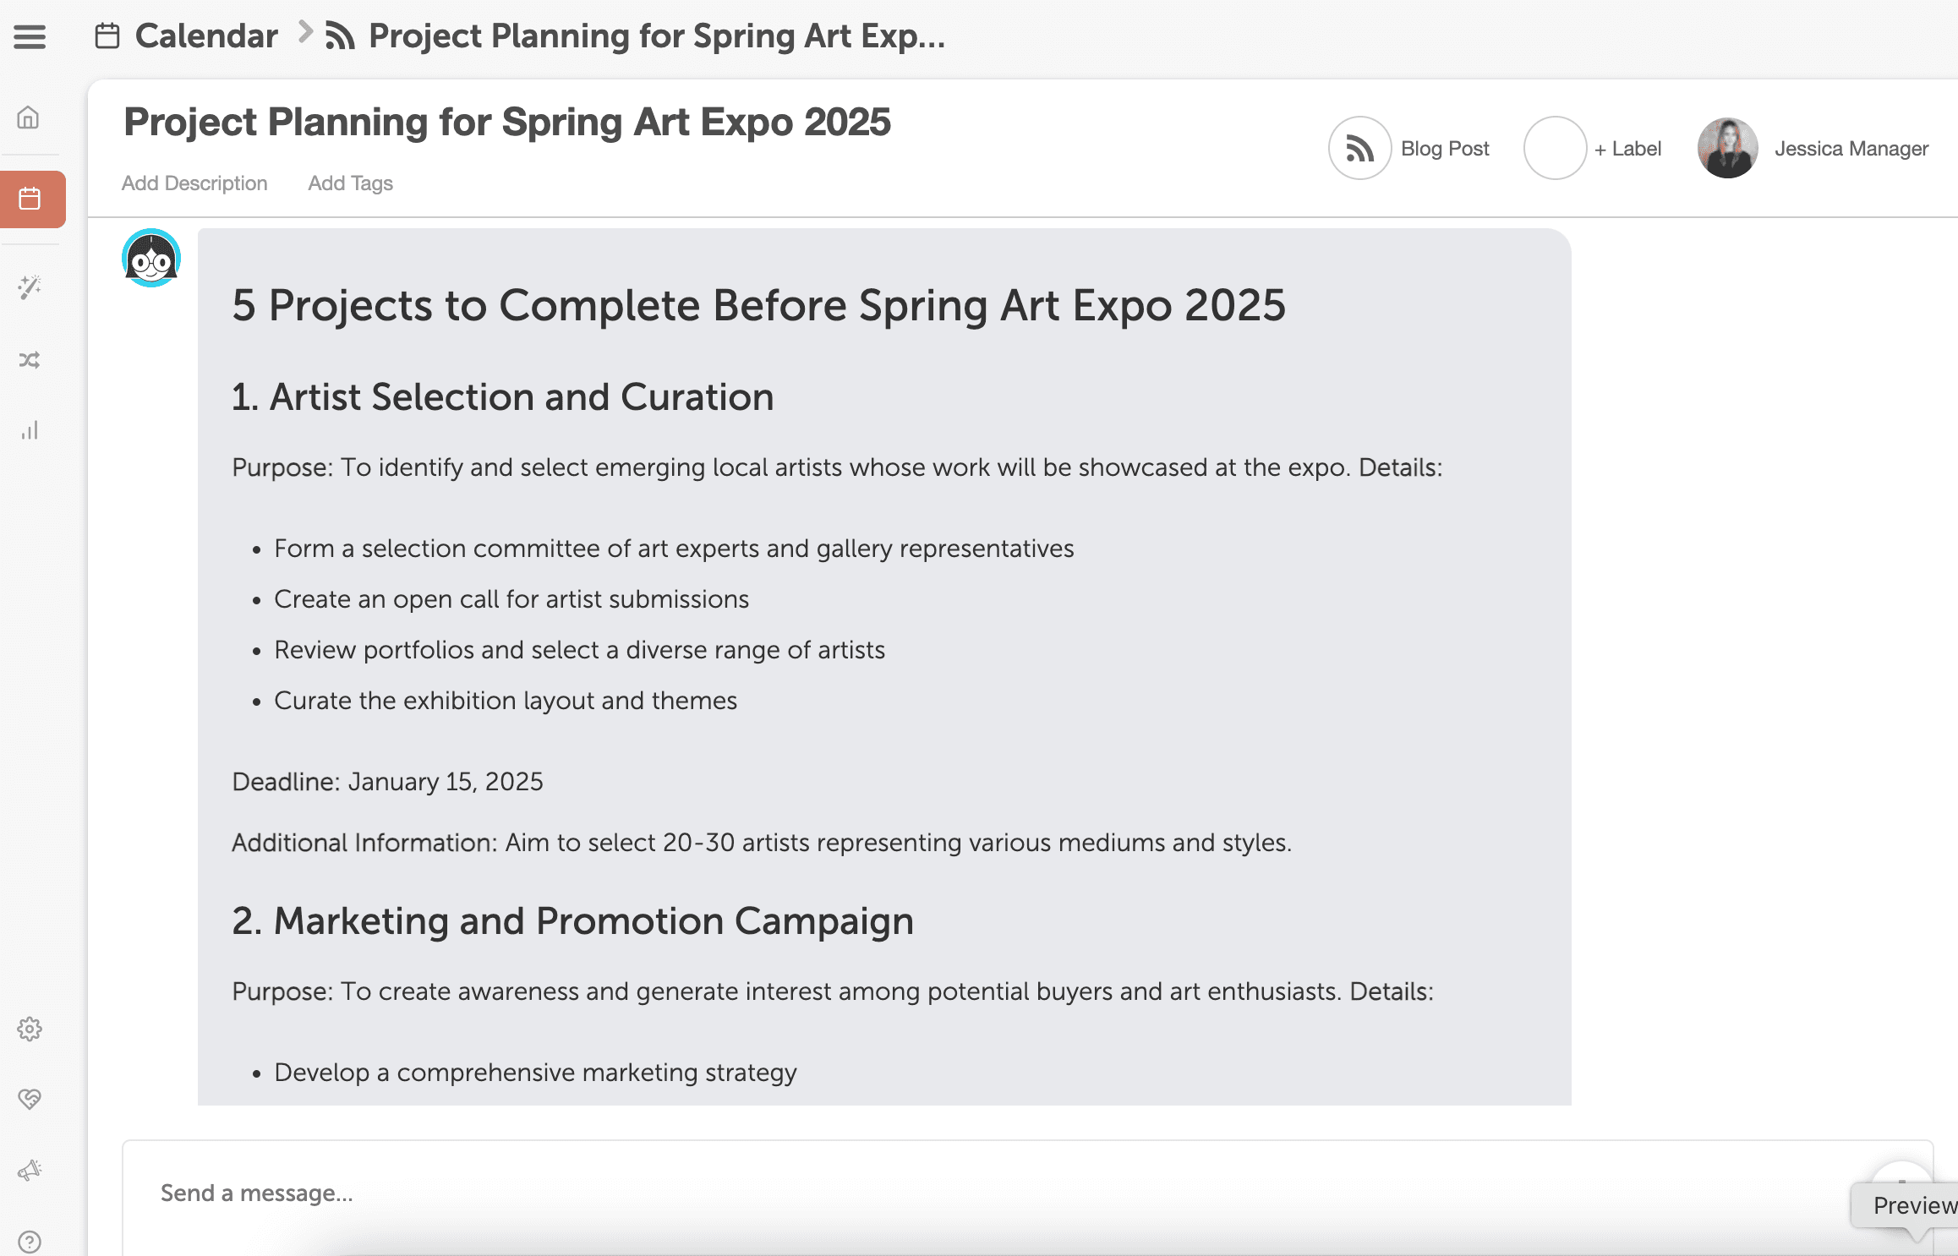Click the referrals heart icon
The image size is (1958, 1256).
point(30,1099)
